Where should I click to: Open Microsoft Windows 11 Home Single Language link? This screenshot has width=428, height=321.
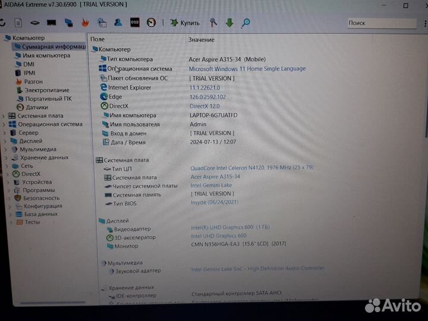pos(247,69)
